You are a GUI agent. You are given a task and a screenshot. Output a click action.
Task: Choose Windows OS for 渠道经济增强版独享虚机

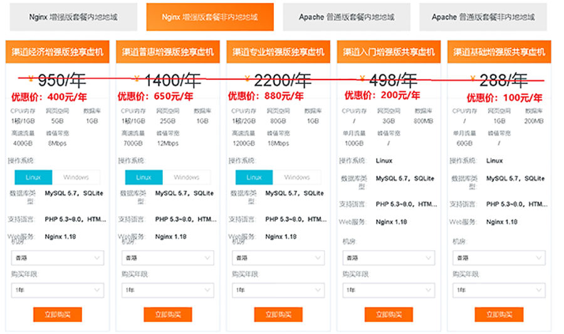click(76, 177)
